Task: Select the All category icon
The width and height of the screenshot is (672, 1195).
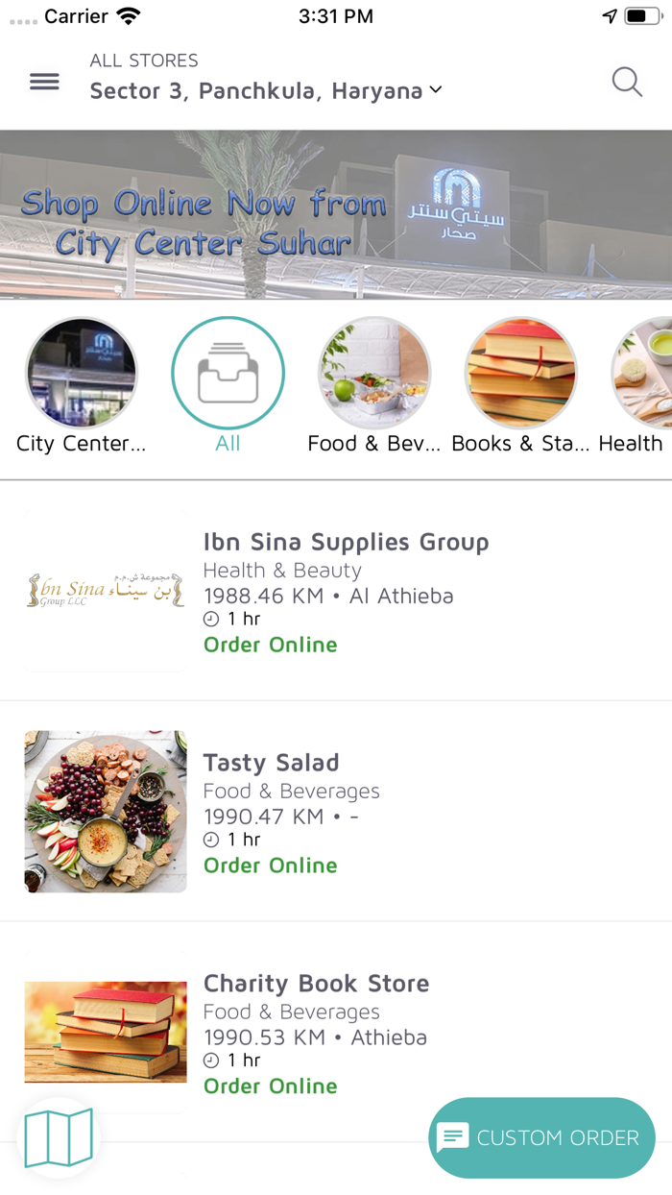Action: point(228,374)
